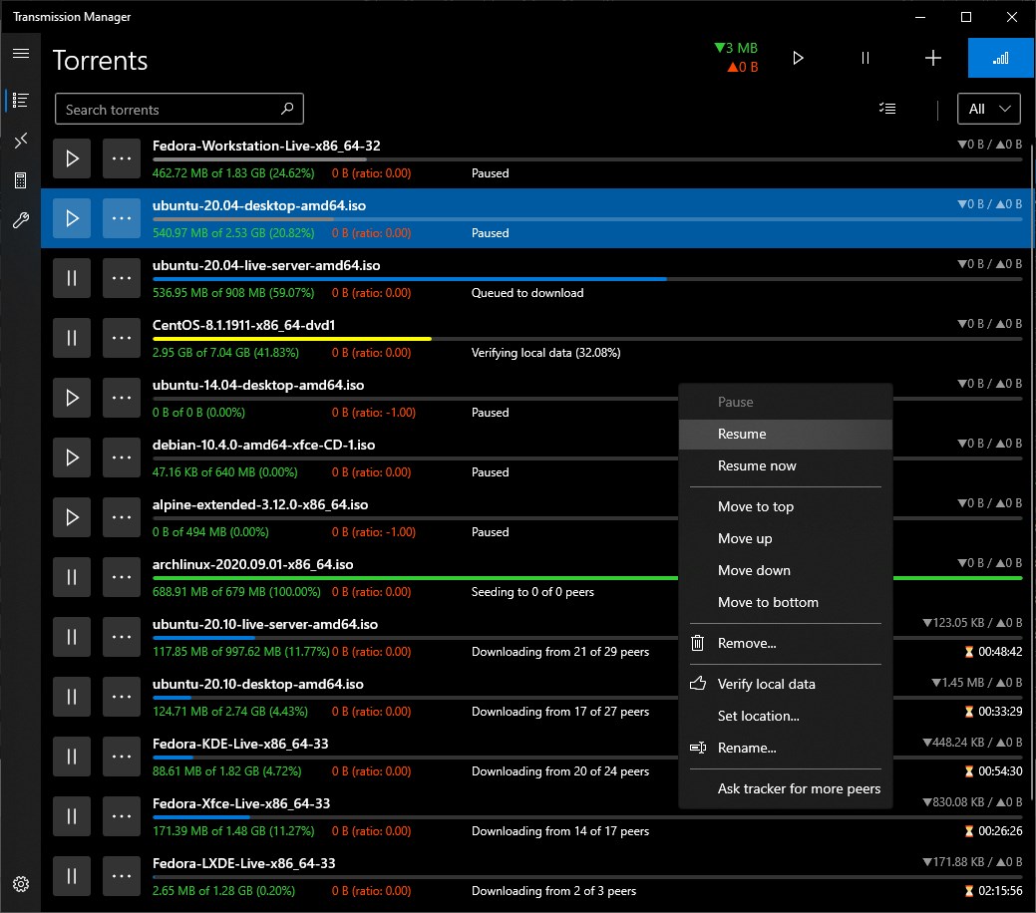This screenshot has width=1036, height=913.
Task: Open more options for Fedora-Xfce-Live-x86_64-33
Action: 122,816
